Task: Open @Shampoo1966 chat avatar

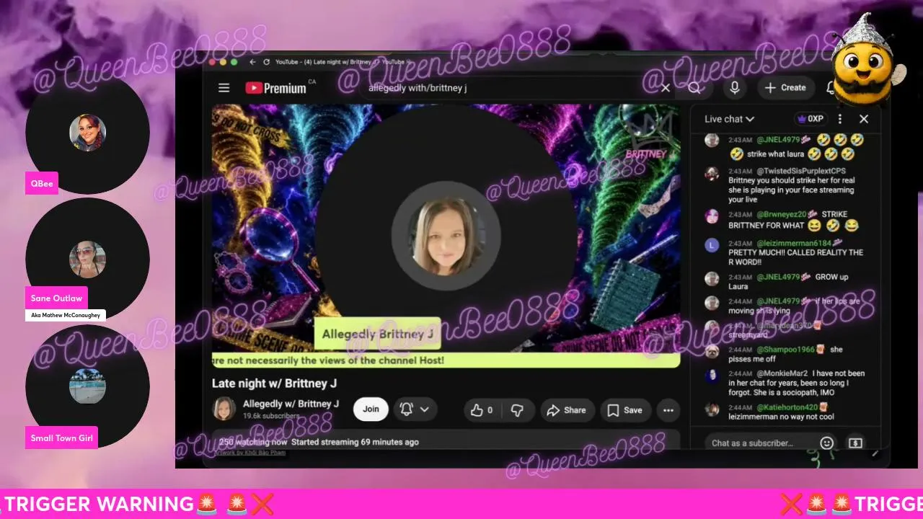Action: coord(712,352)
